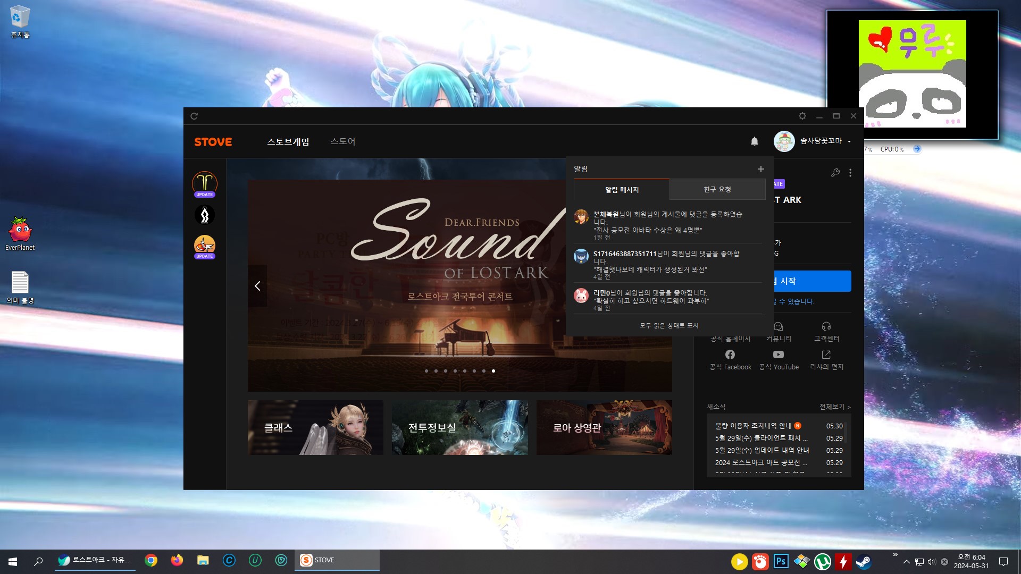Open the 고객센터 headset icon
1021x574 pixels.
click(x=826, y=327)
